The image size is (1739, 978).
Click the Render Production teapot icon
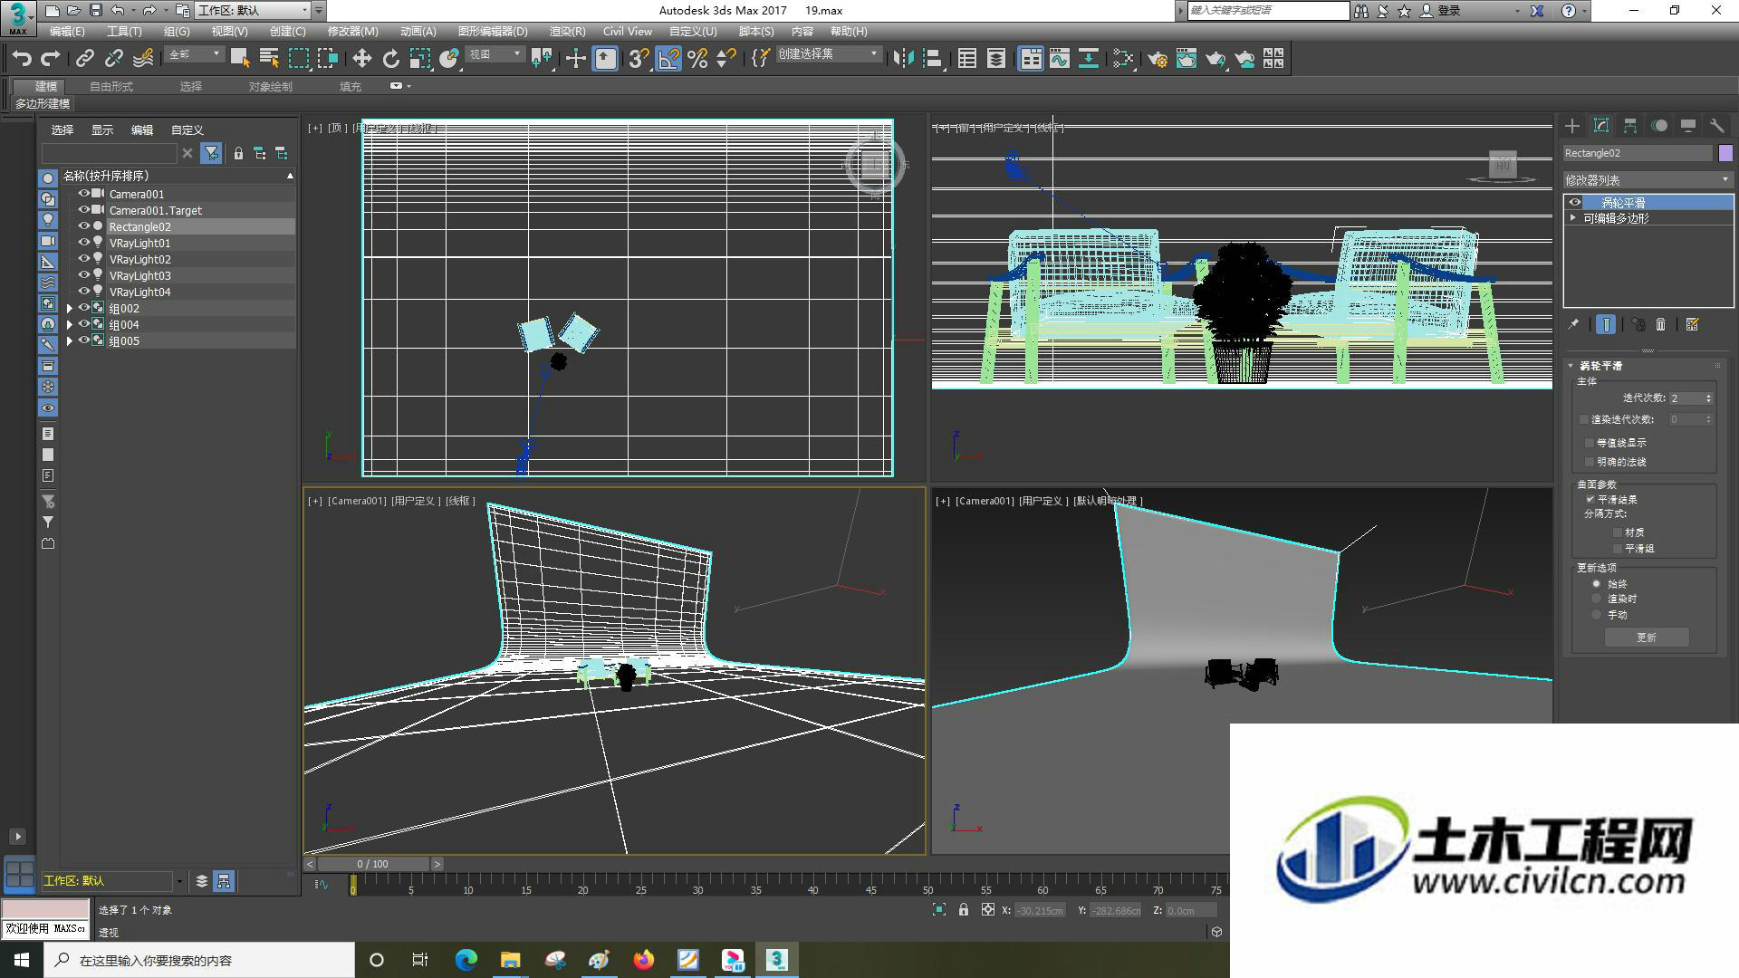pyautogui.click(x=1215, y=59)
